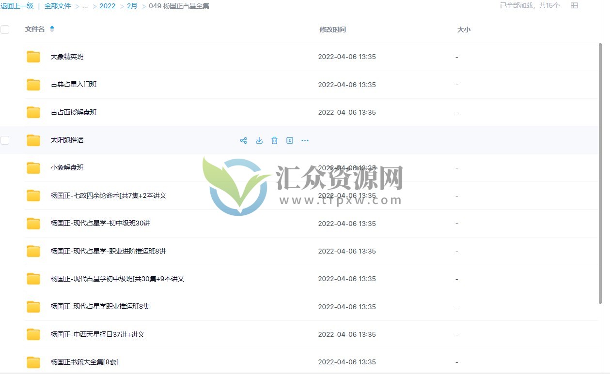Rename 太阳弧推运 using the rename icon

pos(290,140)
